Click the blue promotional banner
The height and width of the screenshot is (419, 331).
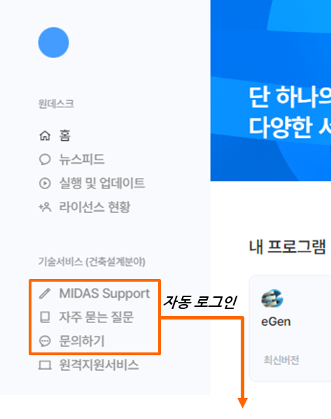(271, 90)
